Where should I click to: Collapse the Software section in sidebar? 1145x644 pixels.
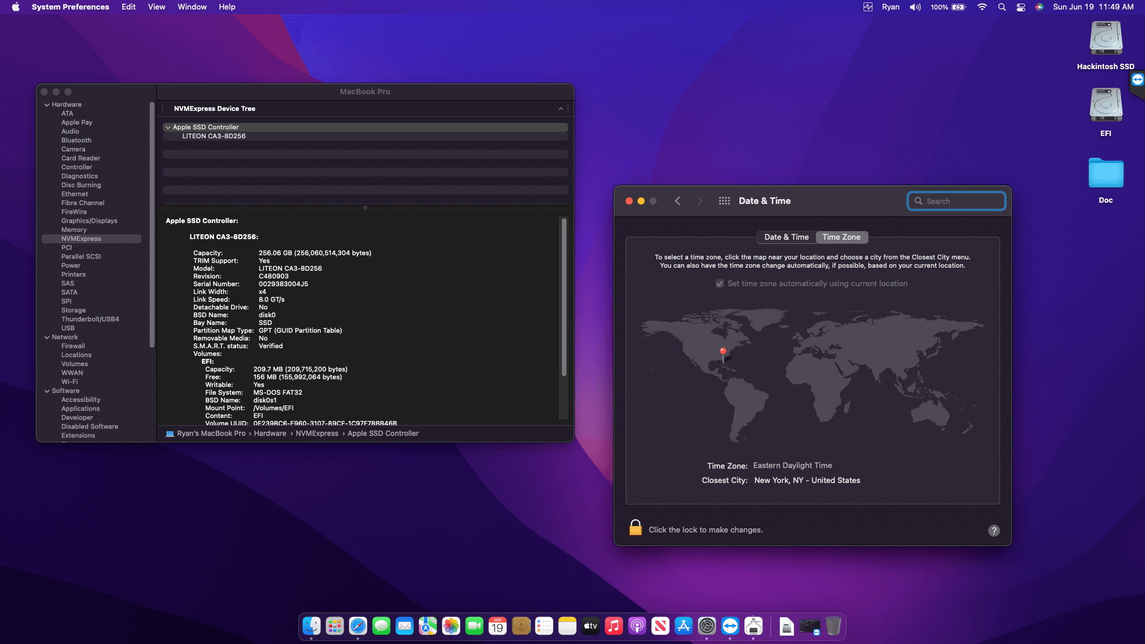click(47, 391)
